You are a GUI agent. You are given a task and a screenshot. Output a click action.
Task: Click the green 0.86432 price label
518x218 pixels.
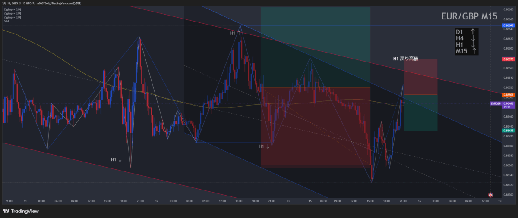coord(508,131)
